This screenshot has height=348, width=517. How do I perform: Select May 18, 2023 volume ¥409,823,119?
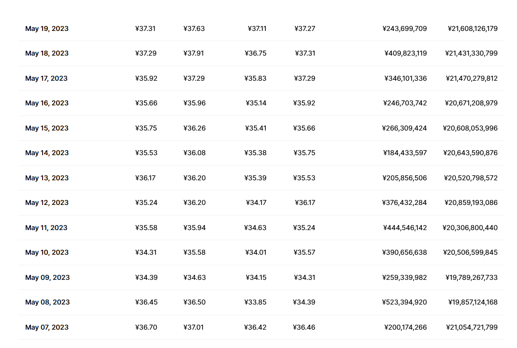coord(405,54)
